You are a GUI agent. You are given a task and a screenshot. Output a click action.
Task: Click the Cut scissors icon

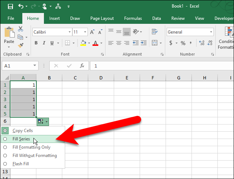point(21,29)
